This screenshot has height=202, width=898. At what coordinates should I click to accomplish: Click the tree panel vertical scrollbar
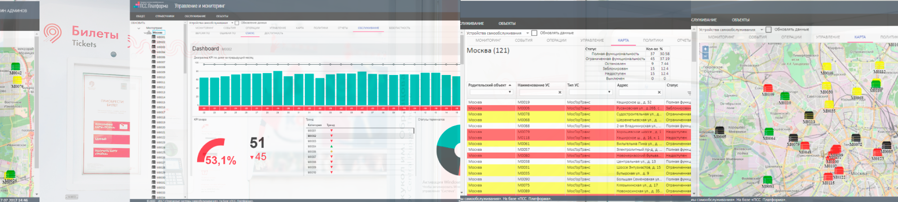click(185, 48)
